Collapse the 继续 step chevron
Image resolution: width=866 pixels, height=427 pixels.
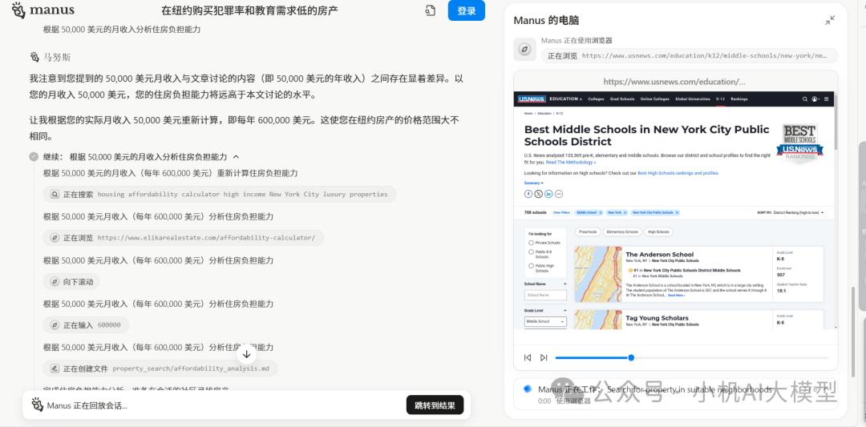pyautogui.click(x=237, y=157)
